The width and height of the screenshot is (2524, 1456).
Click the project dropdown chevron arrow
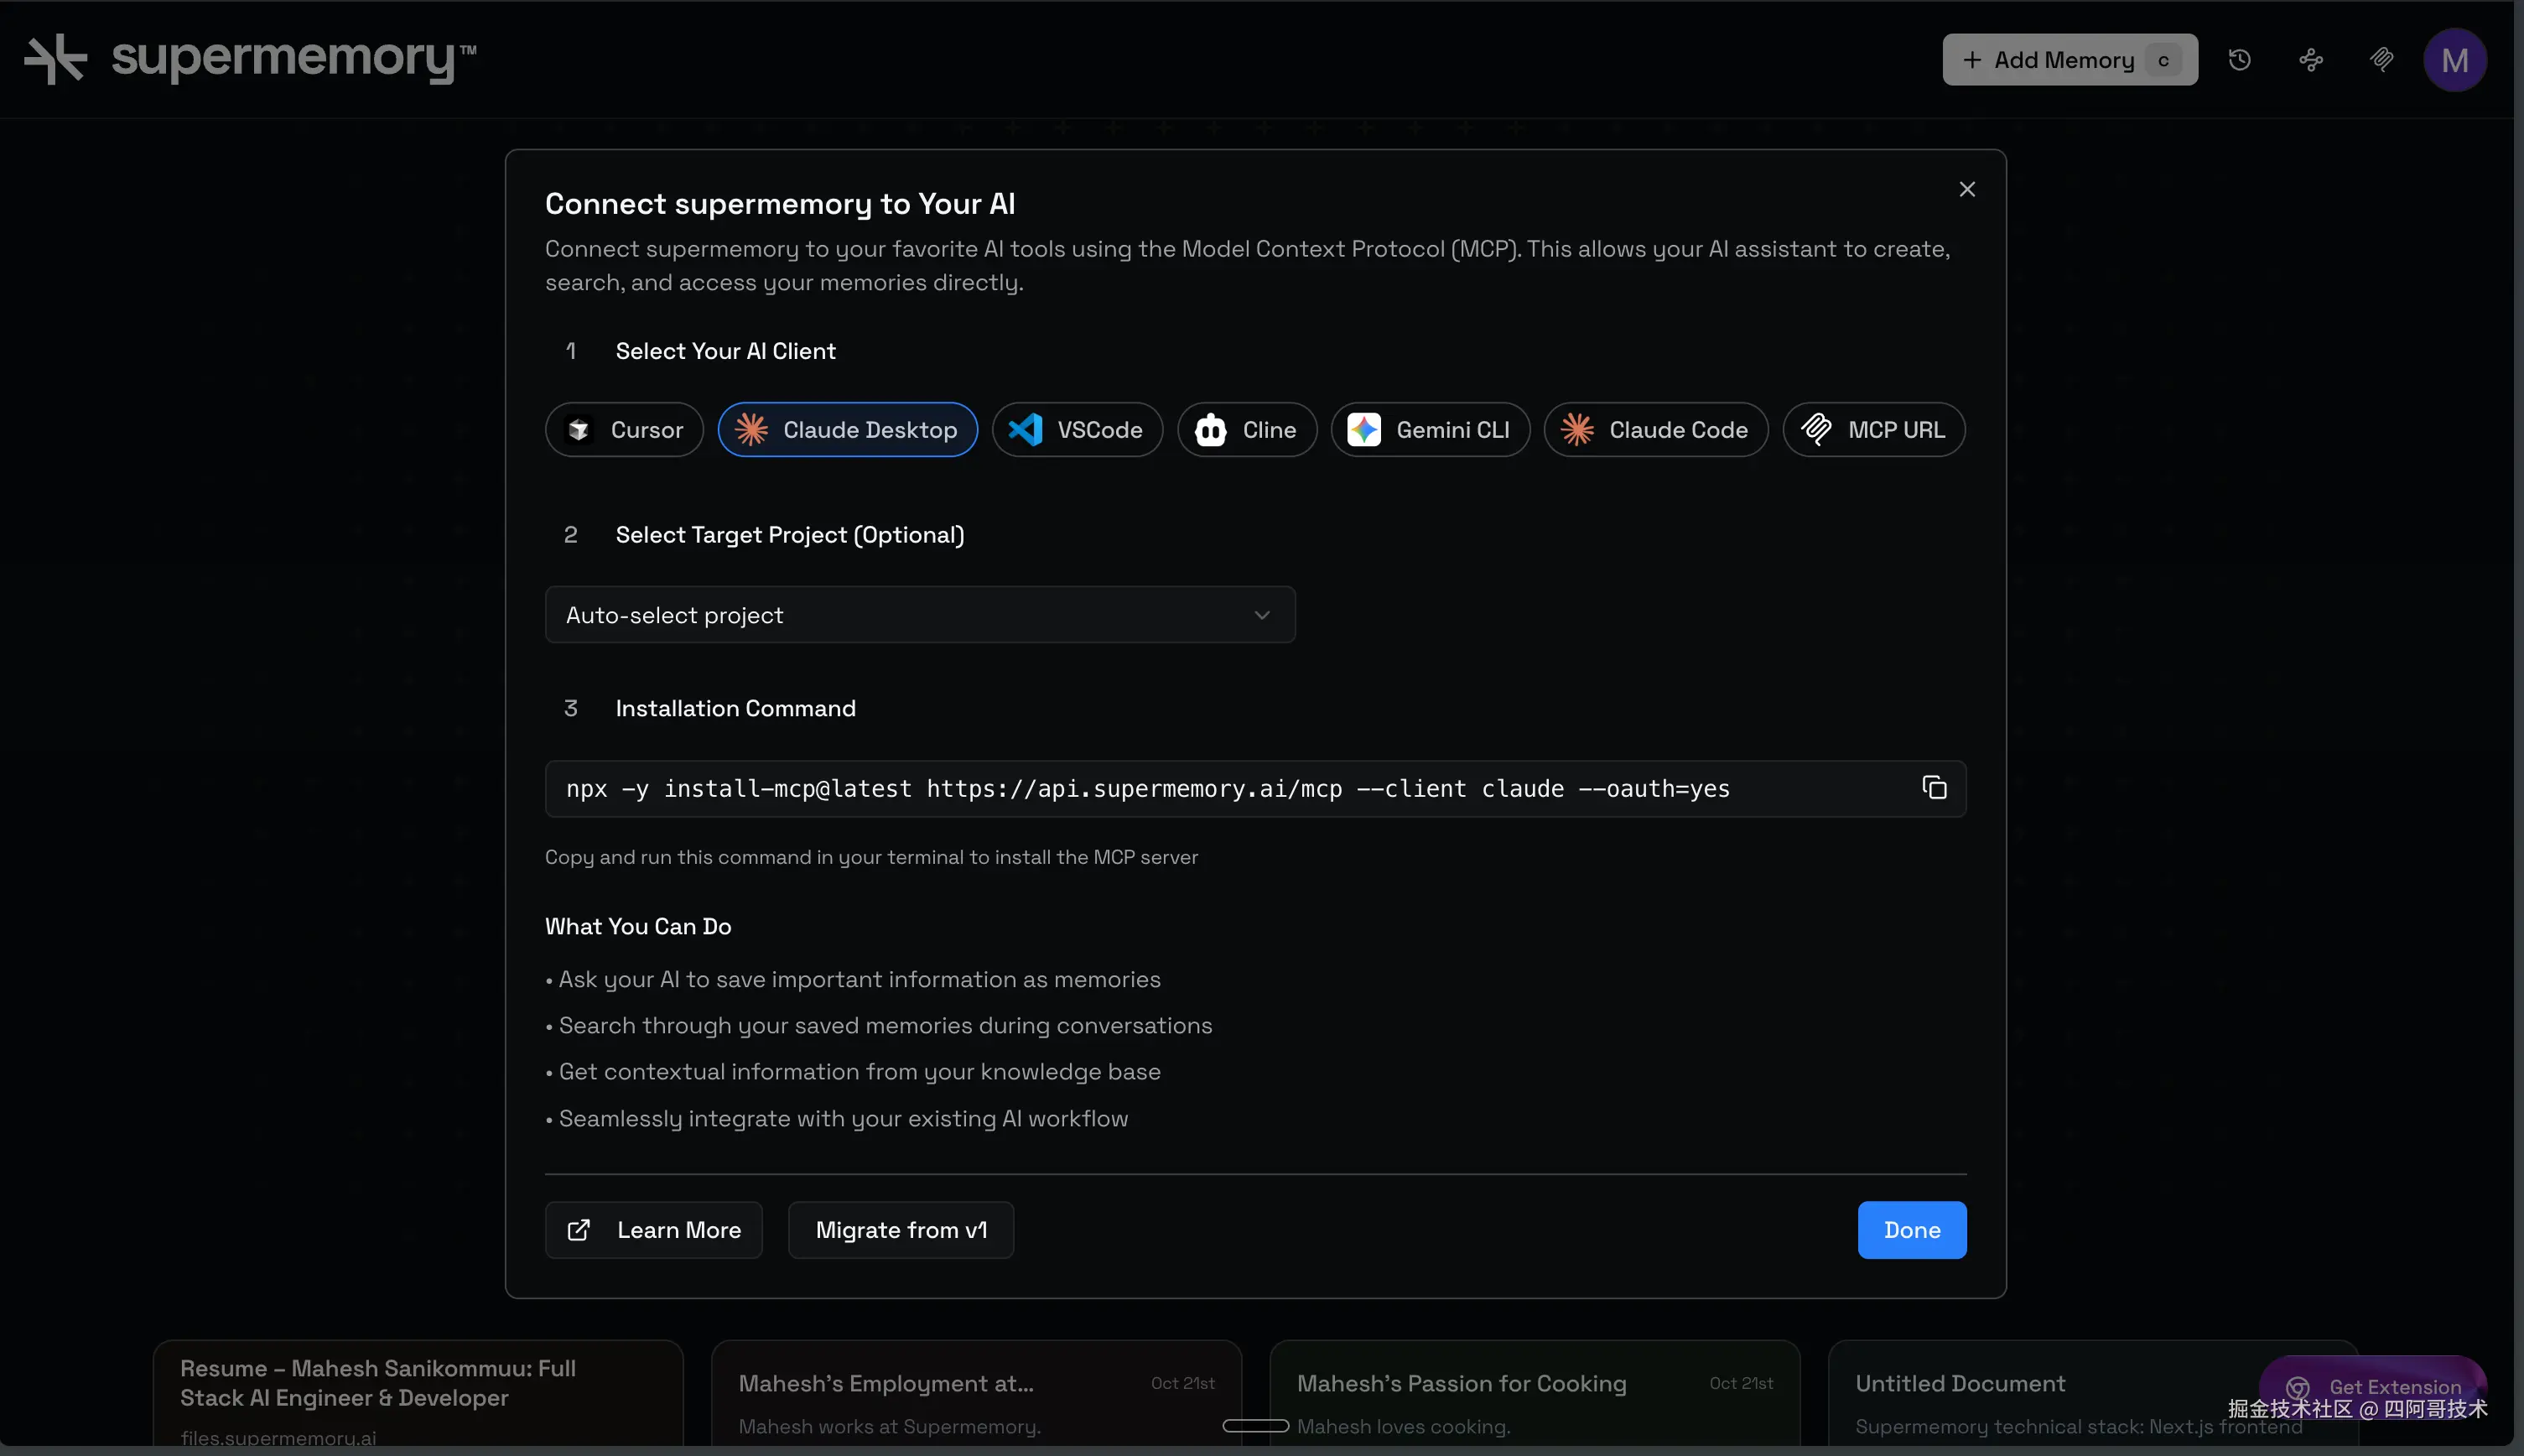pyautogui.click(x=1261, y=615)
